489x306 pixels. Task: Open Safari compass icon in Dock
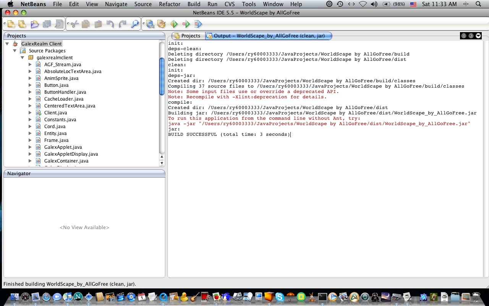[x=47, y=297]
